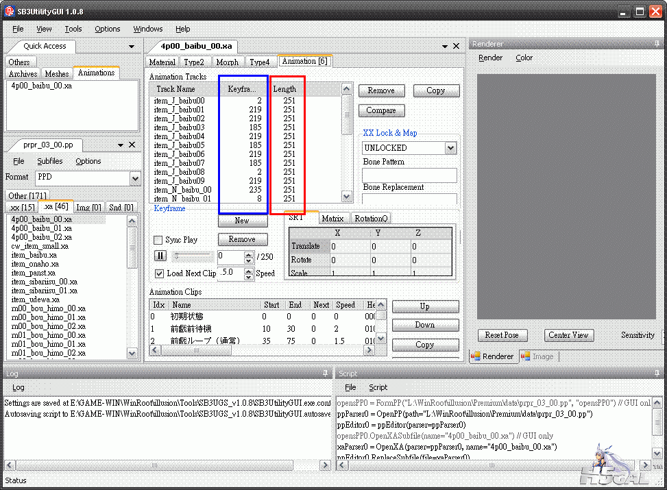
Task: Switch to the Morph tab
Action: coord(227,62)
